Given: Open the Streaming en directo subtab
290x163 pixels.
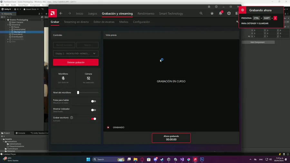Looking at the screenshot, I should tap(76, 22).
